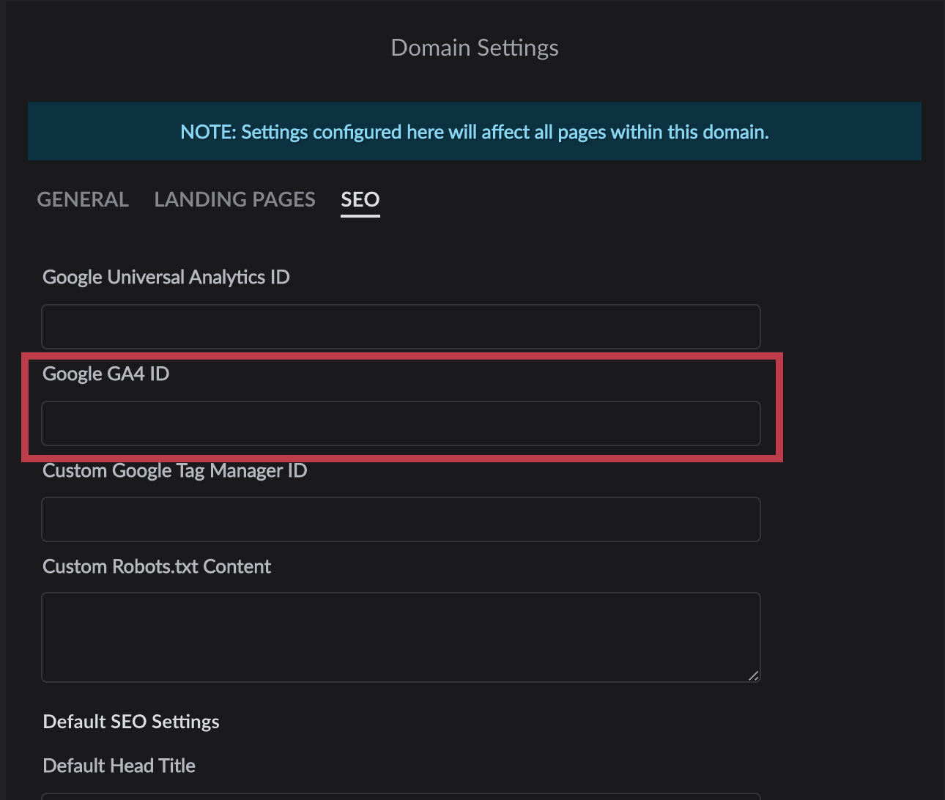Viewport: 945px width, 800px height.
Task: Select the SEO tab
Action: (360, 199)
